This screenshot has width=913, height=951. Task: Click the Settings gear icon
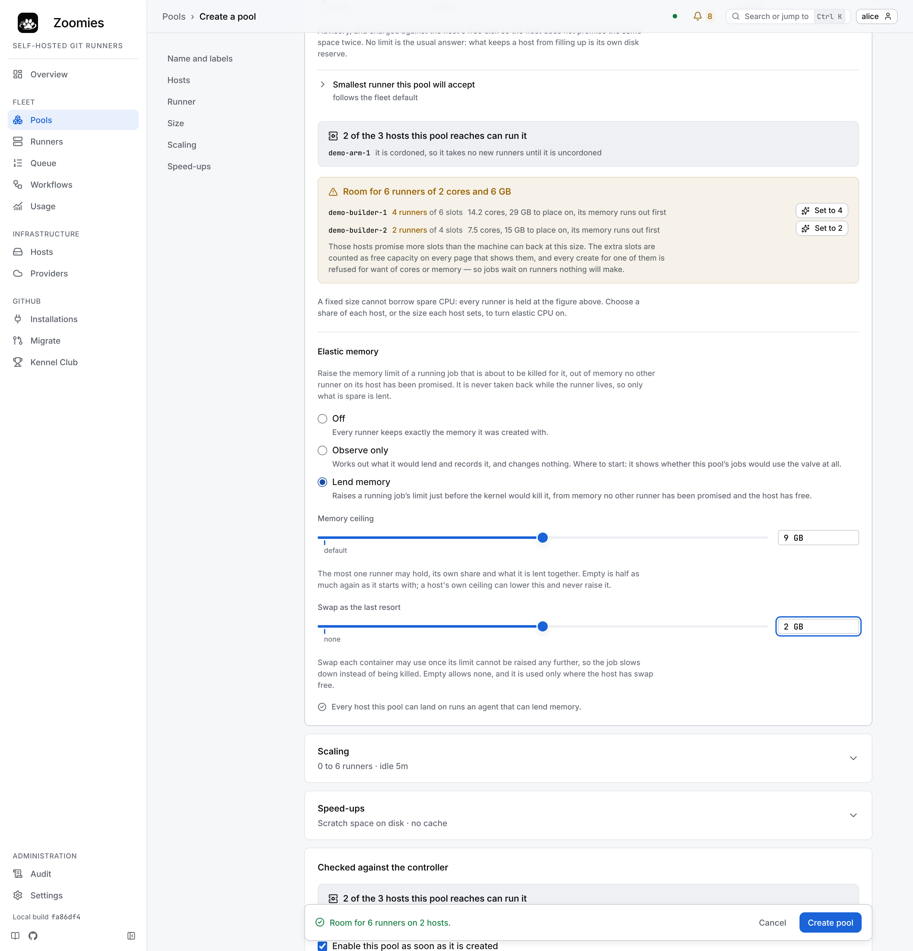pos(18,895)
